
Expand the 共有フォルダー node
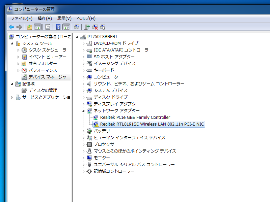point(18,64)
